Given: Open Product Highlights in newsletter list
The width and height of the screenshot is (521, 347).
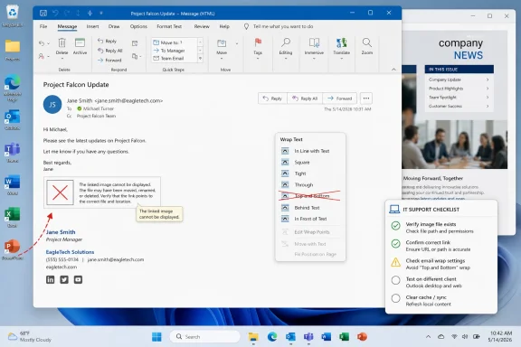Looking at the screenshot, I should [x=459, y=89].
